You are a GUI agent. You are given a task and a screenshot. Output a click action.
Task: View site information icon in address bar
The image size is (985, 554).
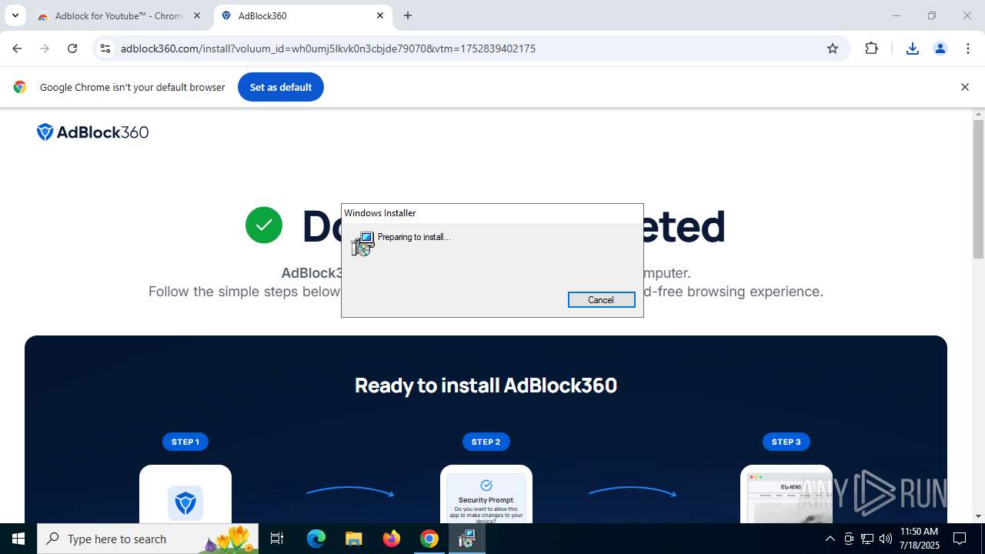[105, 48]
